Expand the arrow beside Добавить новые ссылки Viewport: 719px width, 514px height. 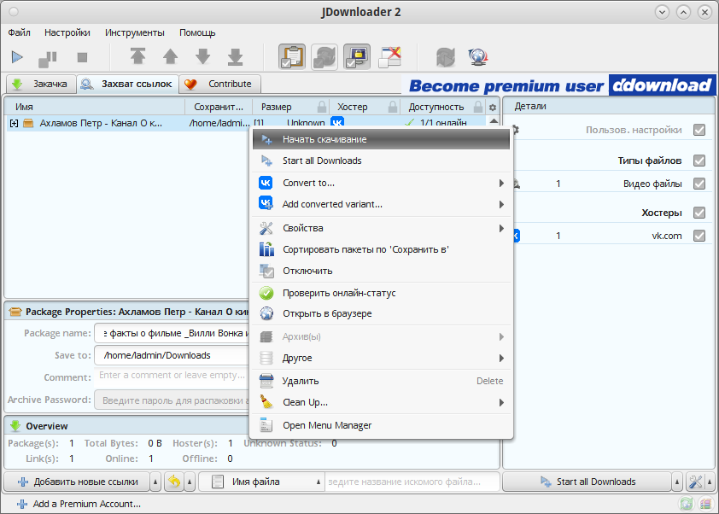tap(155, 482)
